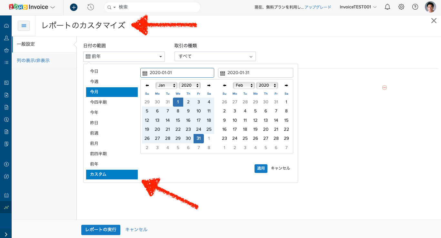Select February 14 in the calendar
Viewport: 441px width, 238px height.
pos(276,120)
